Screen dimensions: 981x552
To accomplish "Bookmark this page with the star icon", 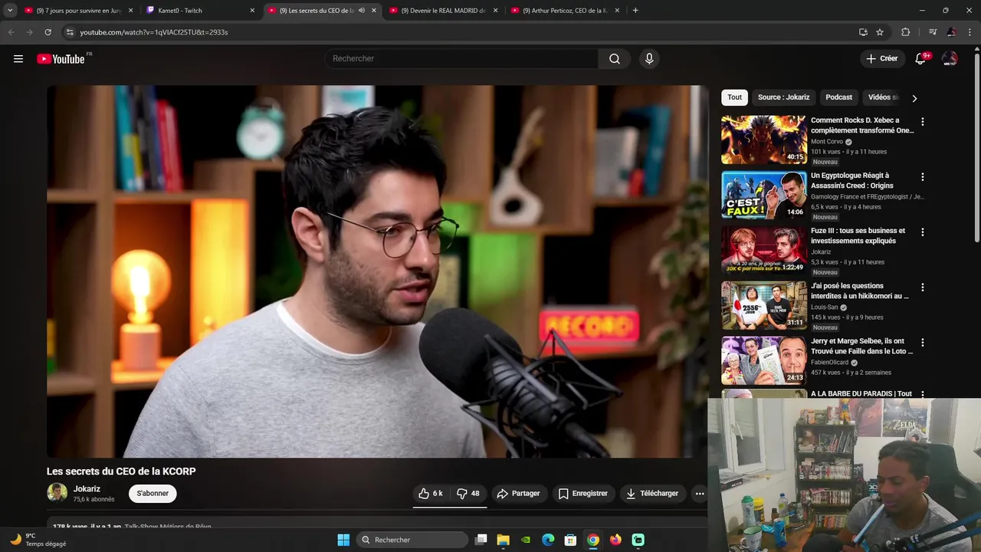I will (x=880, y=32).
